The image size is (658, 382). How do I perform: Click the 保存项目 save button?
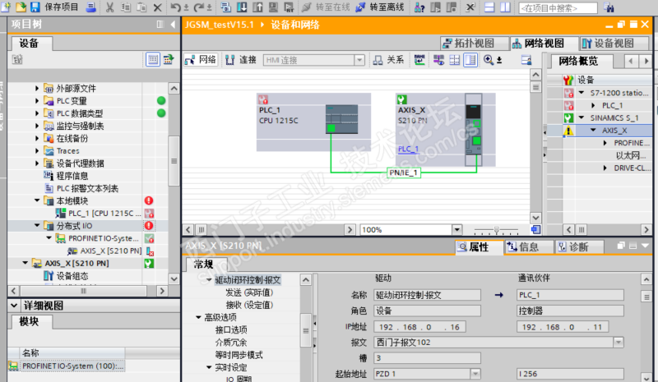pos(54,7)
